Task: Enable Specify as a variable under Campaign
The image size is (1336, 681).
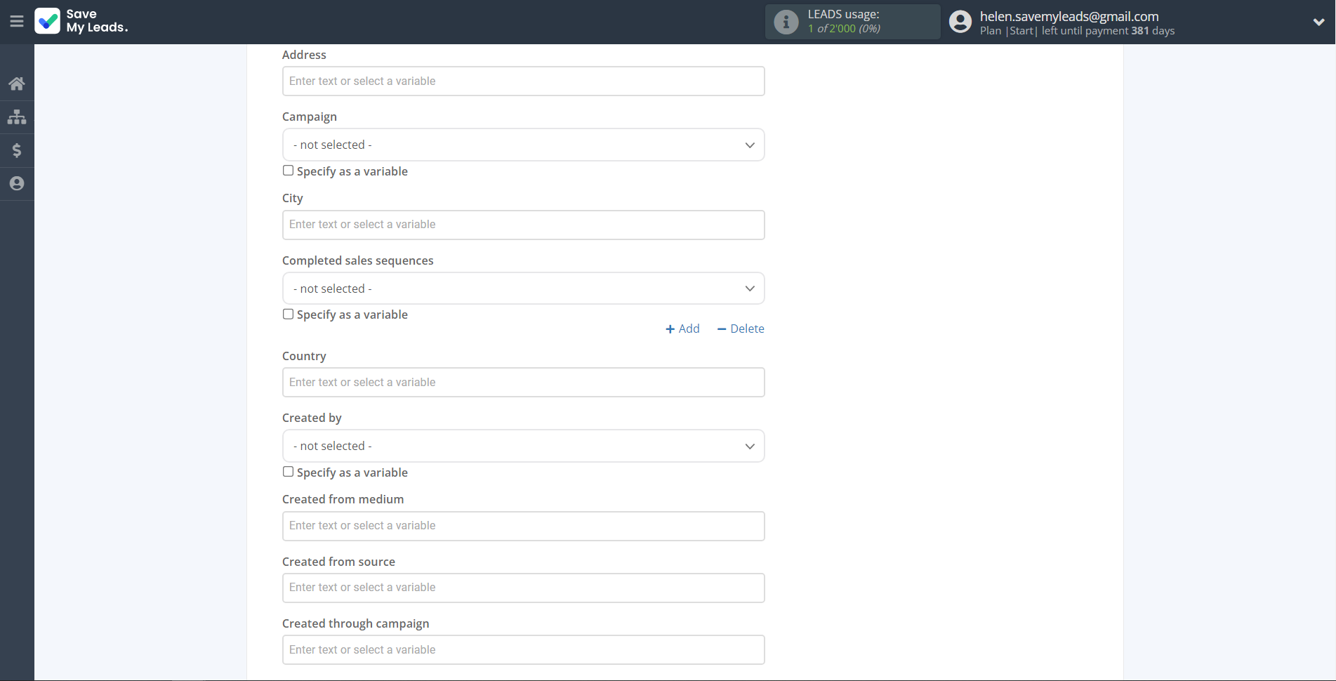Action: point(288,171)
